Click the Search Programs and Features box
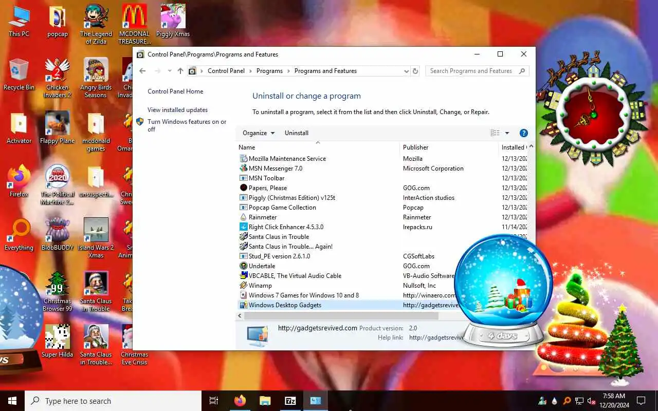 (477, 71)
